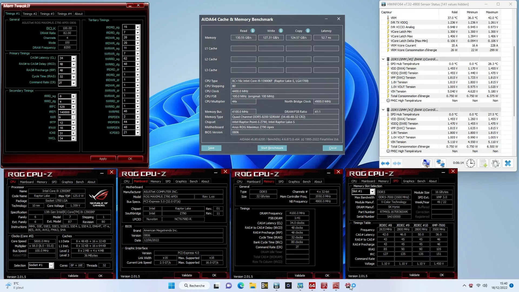Open the CAS# Latency (CL) dropdown

pos(73,58)
